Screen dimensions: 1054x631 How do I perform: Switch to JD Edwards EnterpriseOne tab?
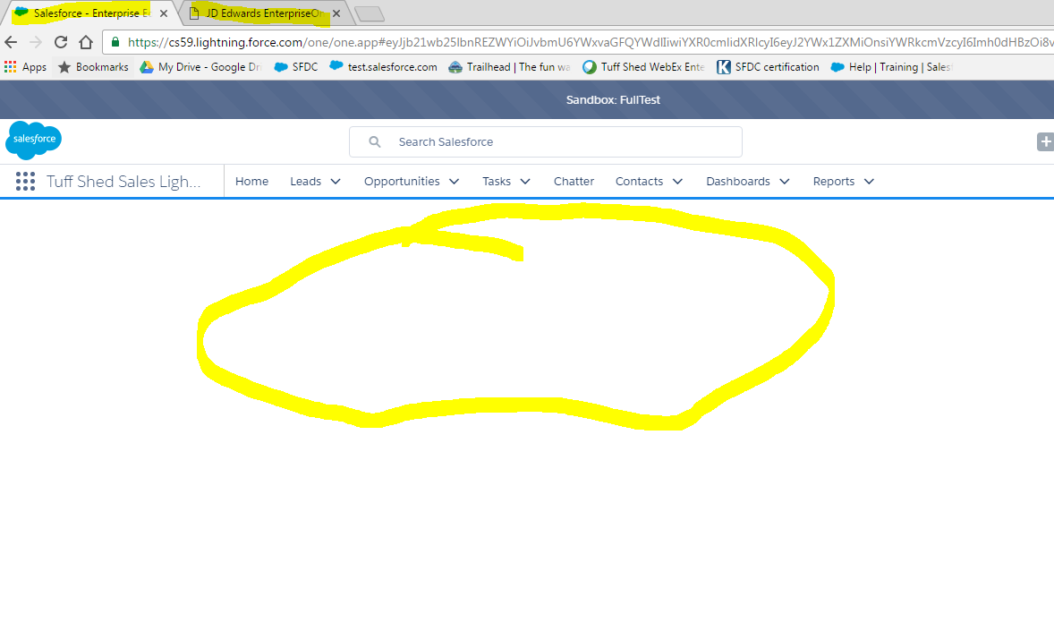coord(264,13)
